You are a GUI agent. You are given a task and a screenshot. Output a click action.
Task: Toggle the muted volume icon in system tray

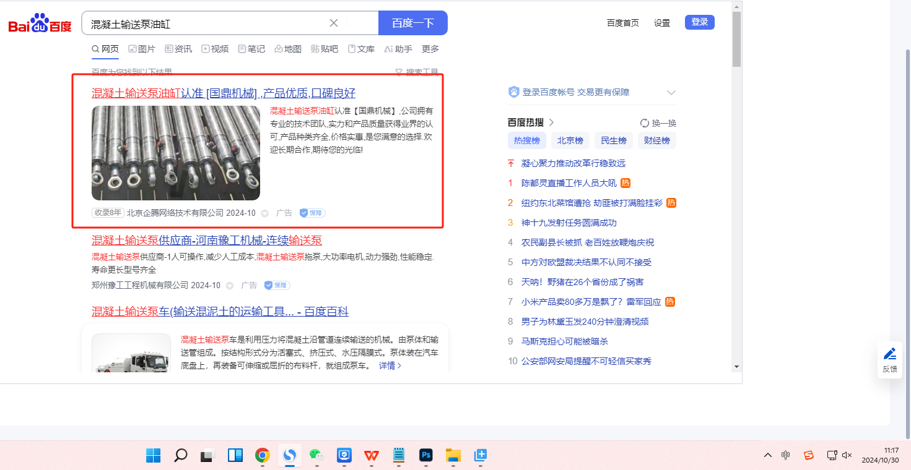click(848, 455)
